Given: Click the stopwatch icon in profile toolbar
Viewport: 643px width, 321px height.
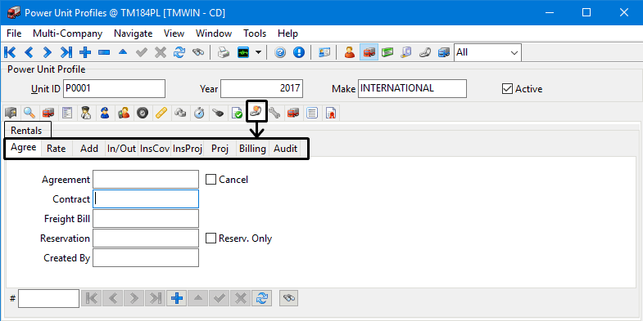Looking at the screenshot, I should click(199, 113).
